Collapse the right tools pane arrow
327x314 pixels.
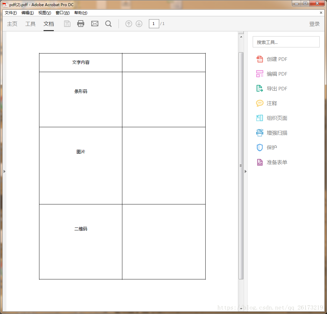(245, 171)
